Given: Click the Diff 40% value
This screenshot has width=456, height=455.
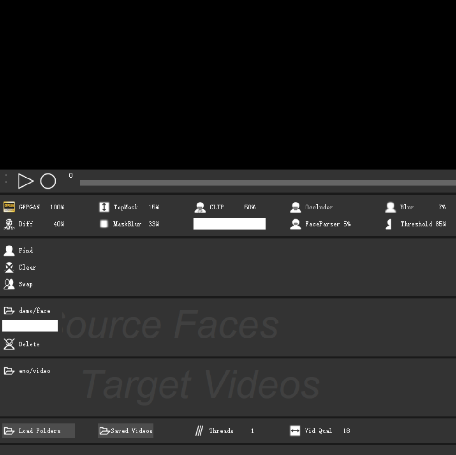Looking at the screenshot, I should [59, 224].
